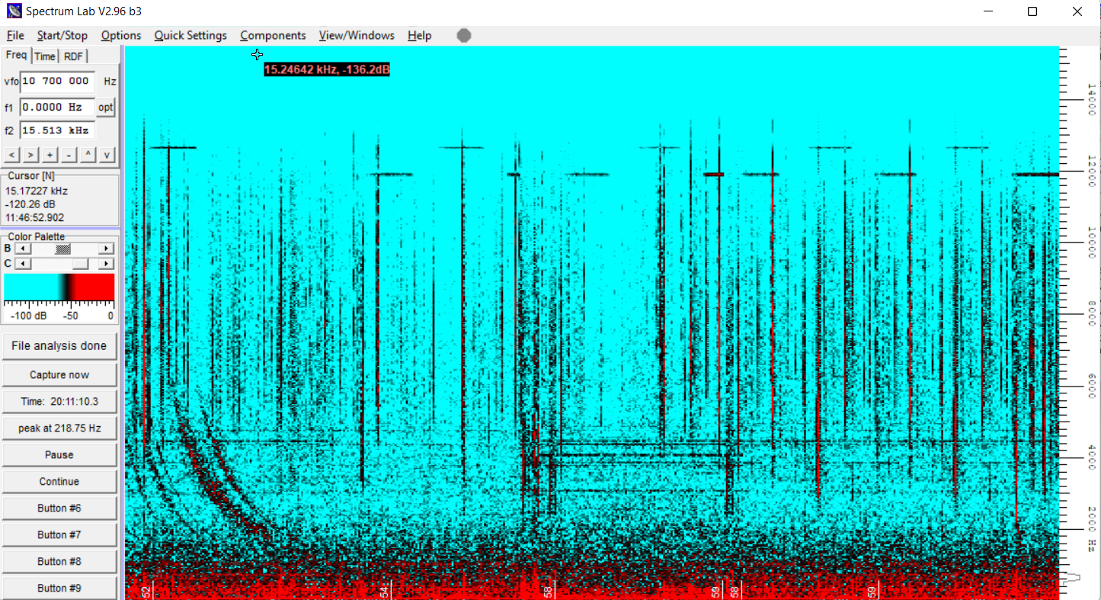Viewport: 1101px width, 600px height.
Task: Click the '-' frequency zoom out button
Action: click(x=69, y=155)
